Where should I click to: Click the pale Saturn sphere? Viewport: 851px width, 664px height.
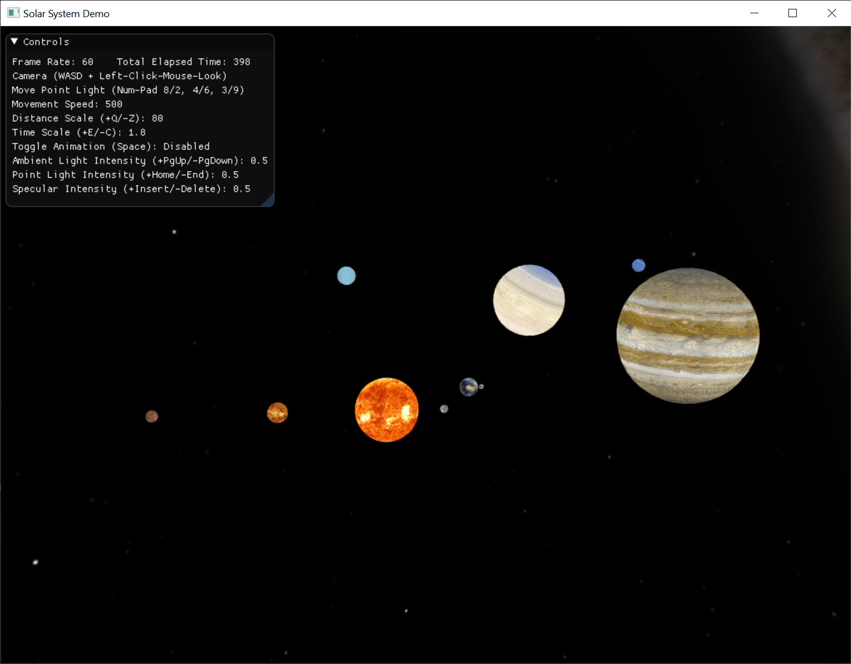click(x=529, y=300)
